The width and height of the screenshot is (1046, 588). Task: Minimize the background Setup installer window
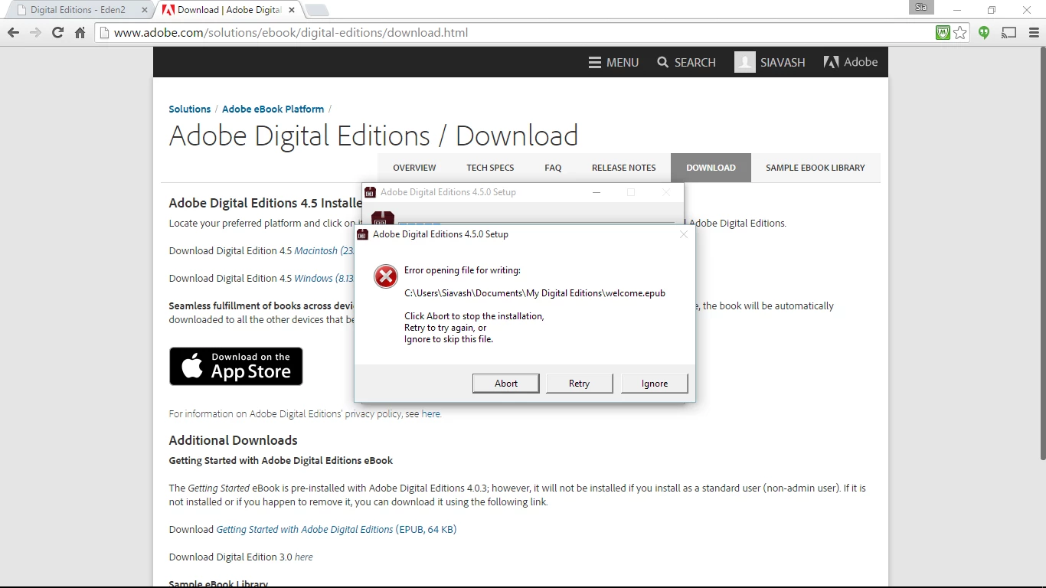(x=597, y=192)
